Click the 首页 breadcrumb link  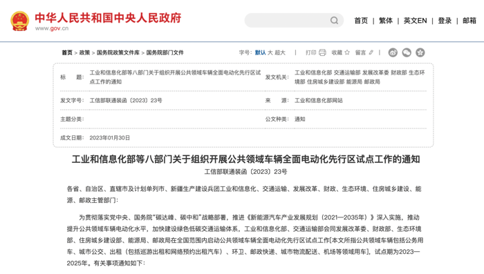pos(67,52)
